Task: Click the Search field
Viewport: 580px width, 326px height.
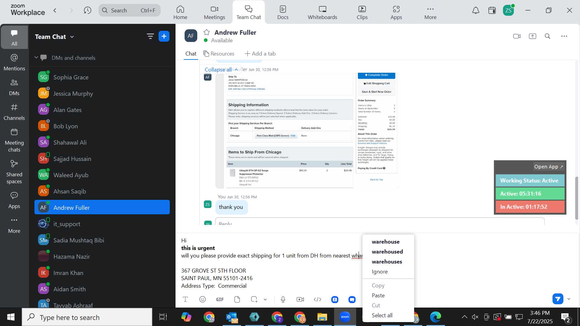Action: click(130, 11)
